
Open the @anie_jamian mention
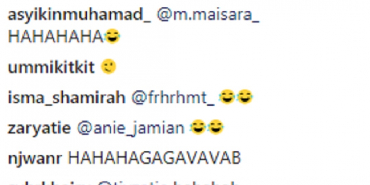(131, 129)
